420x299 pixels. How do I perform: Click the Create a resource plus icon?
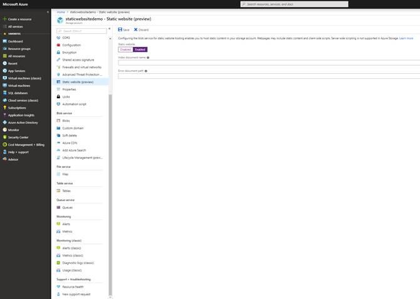4,19
